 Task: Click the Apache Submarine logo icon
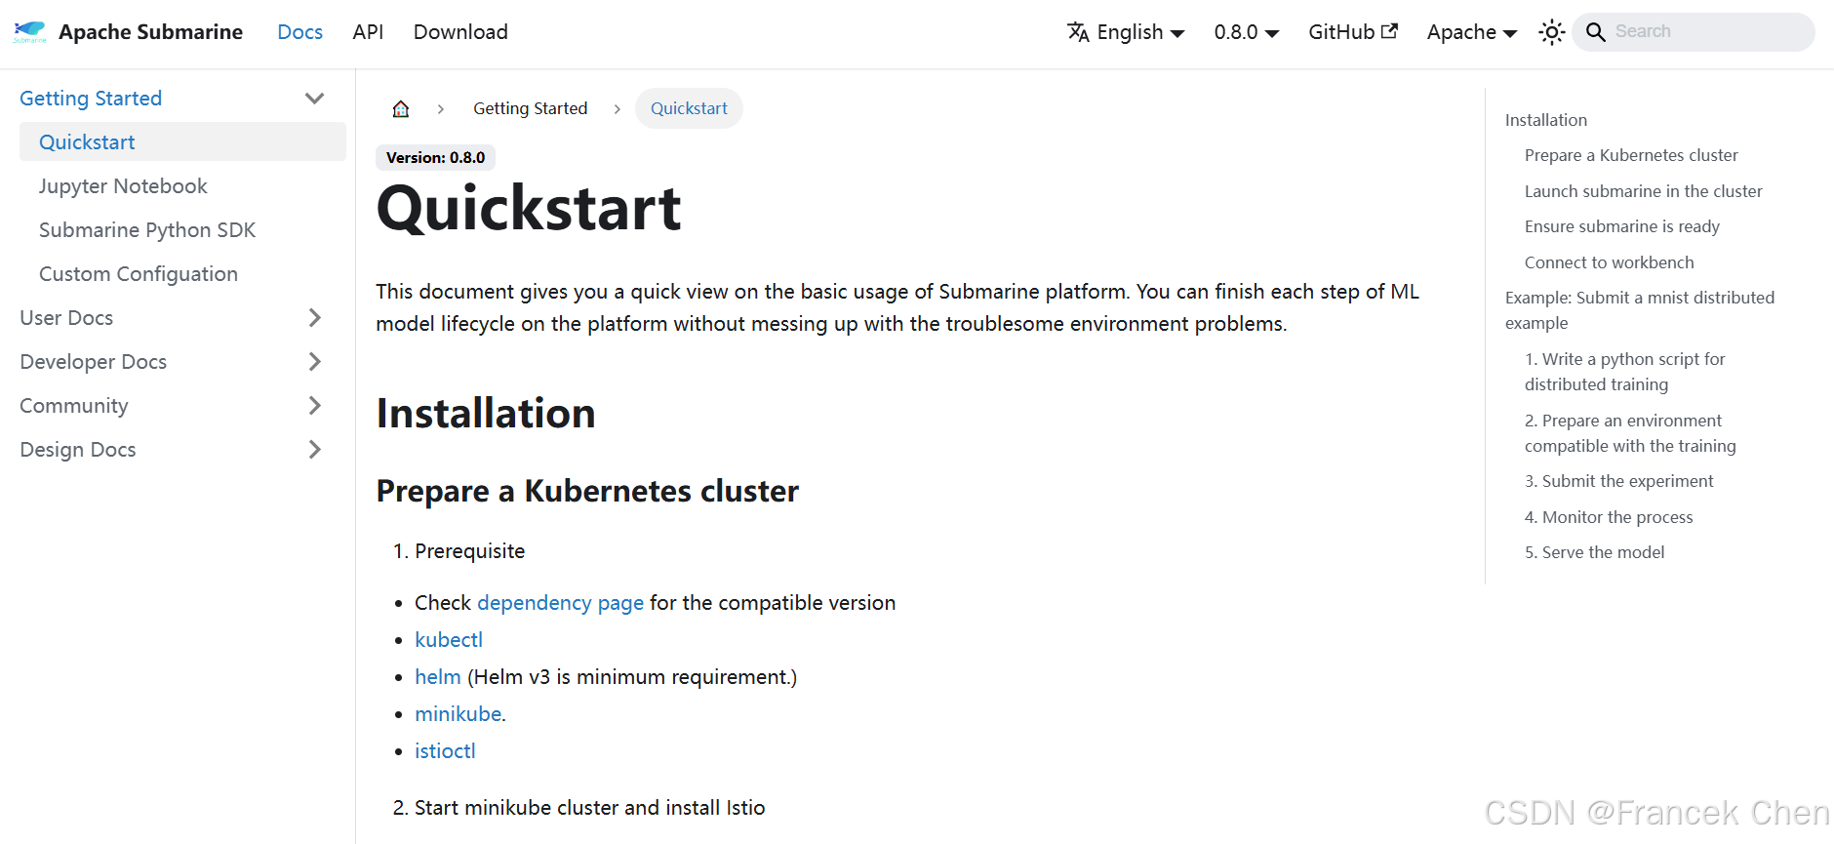point(29,32)
